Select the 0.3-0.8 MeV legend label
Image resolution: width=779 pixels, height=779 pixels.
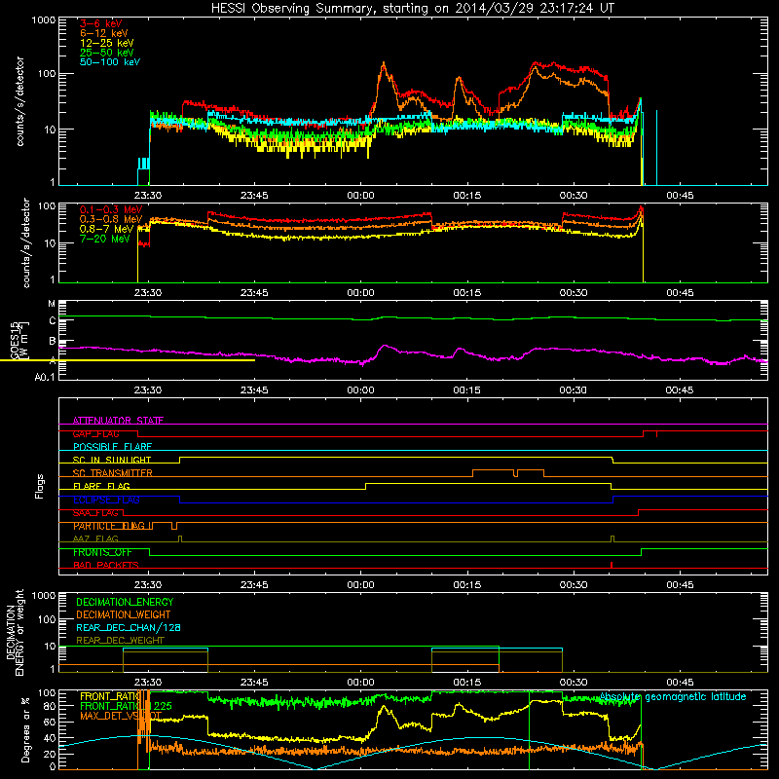point(111,219)
